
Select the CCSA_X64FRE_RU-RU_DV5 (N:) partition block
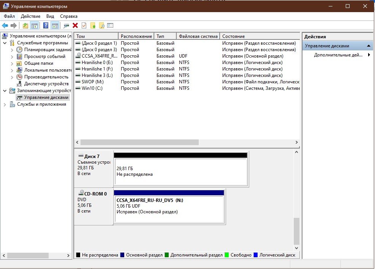click(169, 206)
